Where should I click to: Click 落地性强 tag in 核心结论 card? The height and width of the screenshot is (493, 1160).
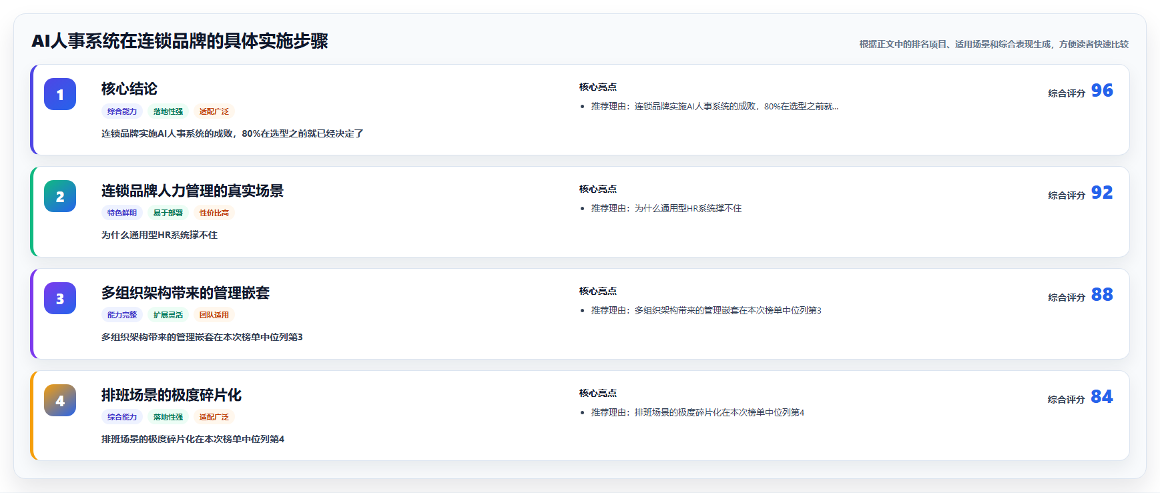coord(168,111)
